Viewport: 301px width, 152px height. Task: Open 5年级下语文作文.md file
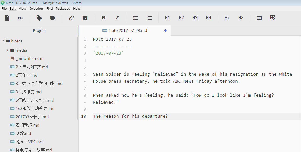pyautogui.click(x=35, y=100)
